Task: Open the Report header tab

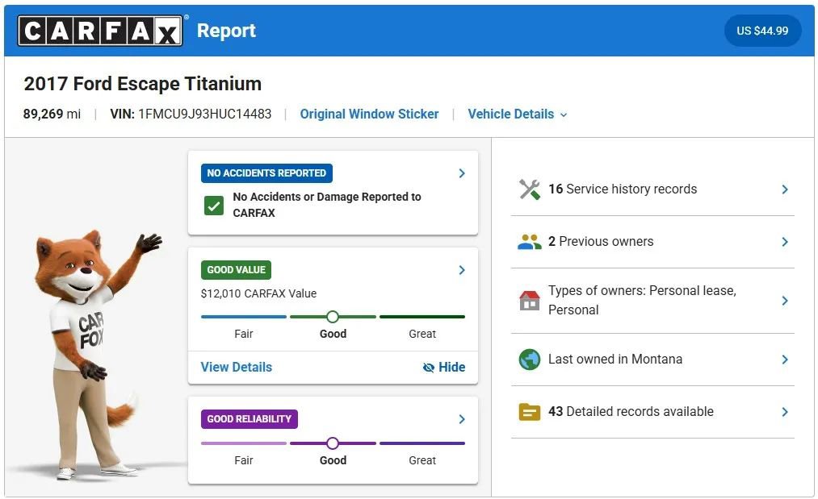Action: pos(226,30)
